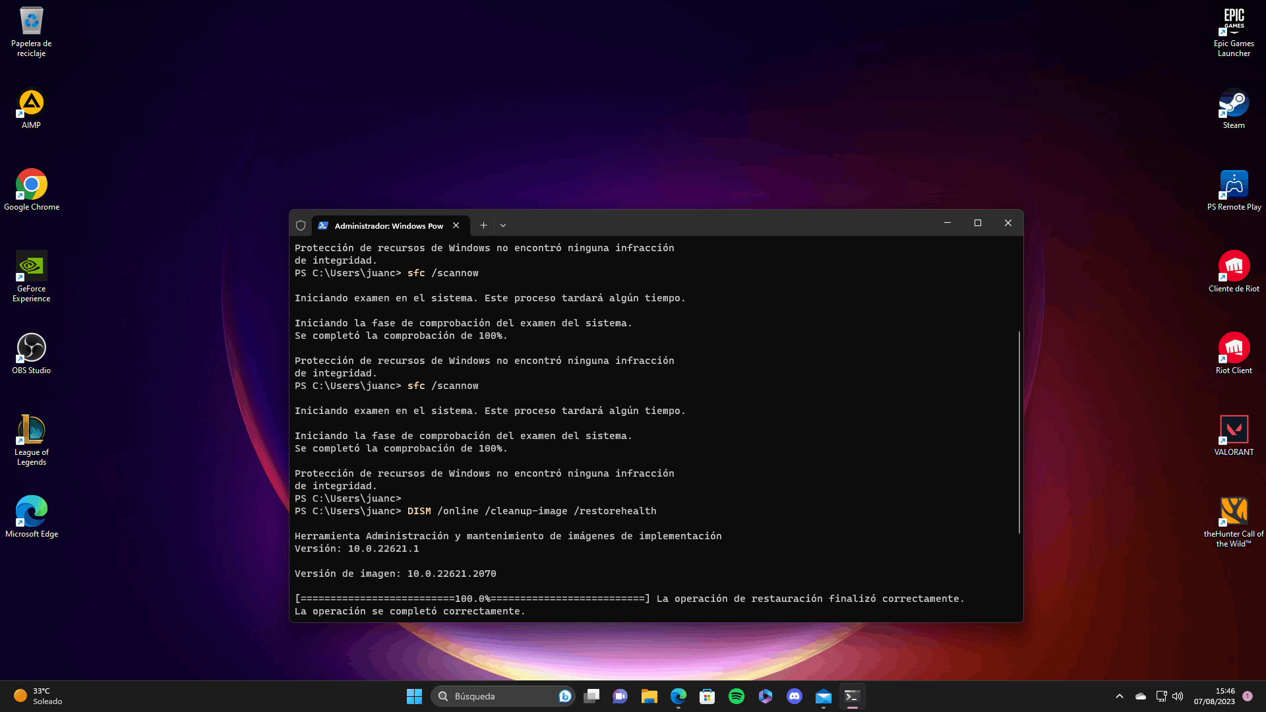The width and height of the screenshot is (1266, 712).
Task: Click the terminal vertical scrollbar
Action: pyautogui.click(x=1019, y=432)
